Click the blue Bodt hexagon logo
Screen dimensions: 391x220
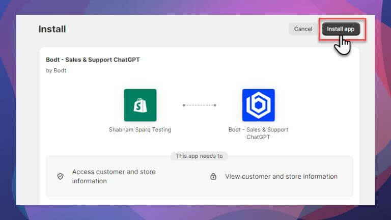point(258,105)
